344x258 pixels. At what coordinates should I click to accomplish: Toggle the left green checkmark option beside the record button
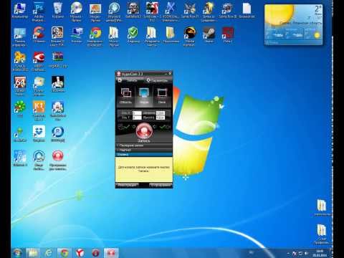click(126, 127)
